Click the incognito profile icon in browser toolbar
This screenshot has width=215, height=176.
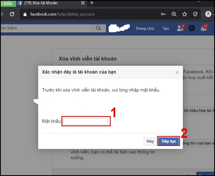pyautogui.click(x=208, y=14)
